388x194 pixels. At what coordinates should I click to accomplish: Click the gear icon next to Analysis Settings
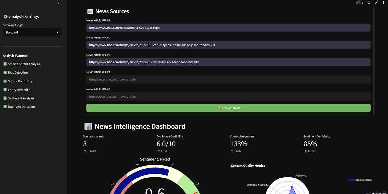point(5,16)
